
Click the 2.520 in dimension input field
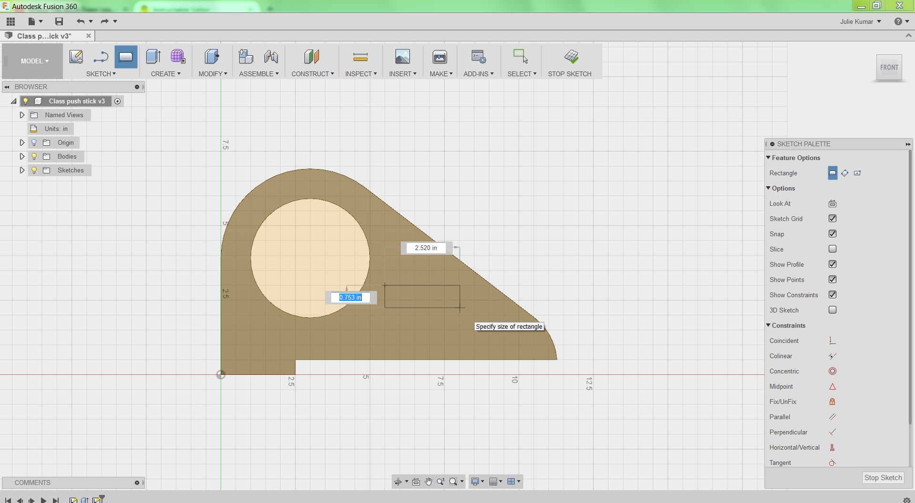tap(426, 248)
